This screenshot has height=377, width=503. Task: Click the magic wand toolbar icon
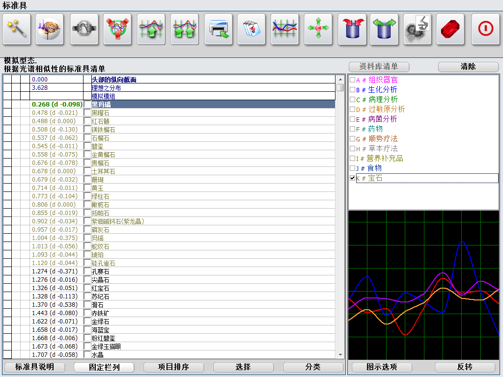(17, 29)
